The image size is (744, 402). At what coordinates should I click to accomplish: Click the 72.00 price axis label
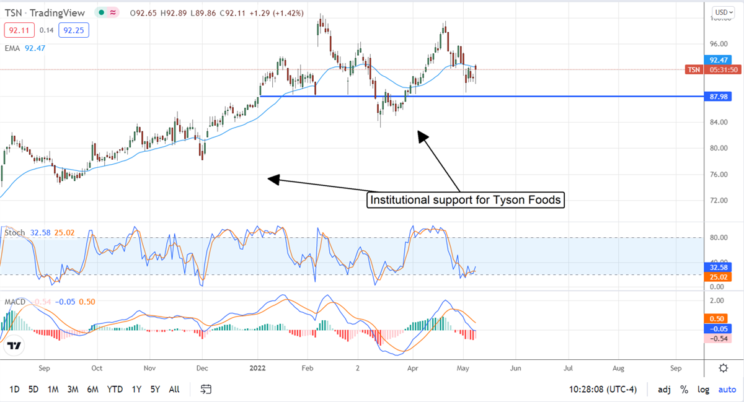click(718, 201)
